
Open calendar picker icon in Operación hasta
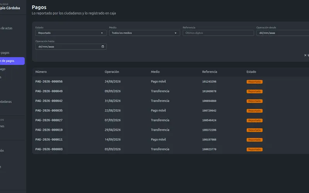pyautogui.click(x=103, y=47)
